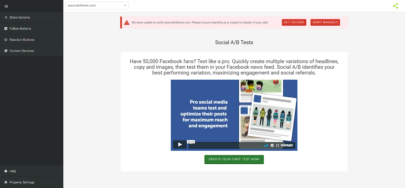
Task: Open the Property Settings menu item
Action: click(x=31, y=182)
